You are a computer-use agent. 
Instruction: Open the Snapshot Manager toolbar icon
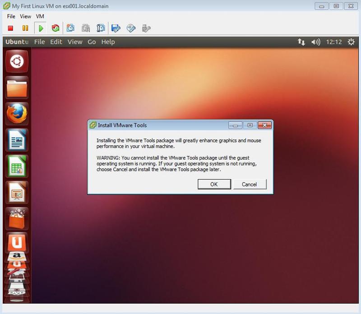coord(101,28)
